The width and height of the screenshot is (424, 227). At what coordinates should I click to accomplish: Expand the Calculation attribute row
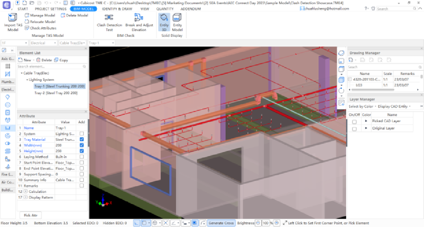point(26,192)
